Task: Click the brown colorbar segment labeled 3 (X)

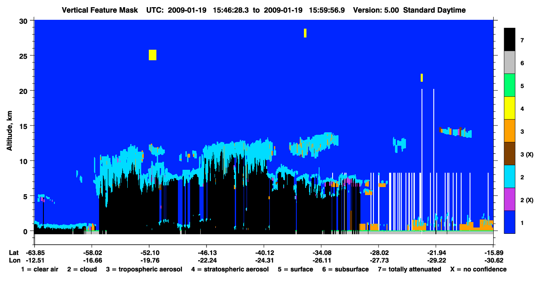Action: pos(510,154)
